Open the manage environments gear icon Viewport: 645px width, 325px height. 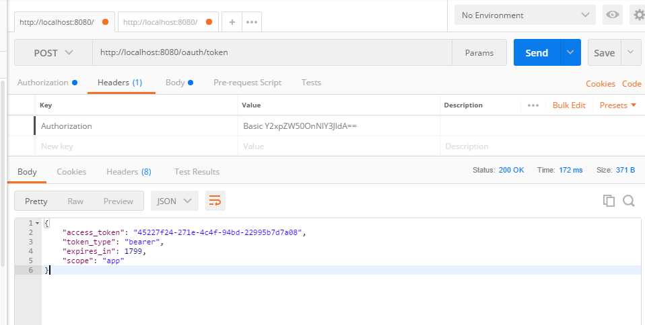(x=638, y=15)
